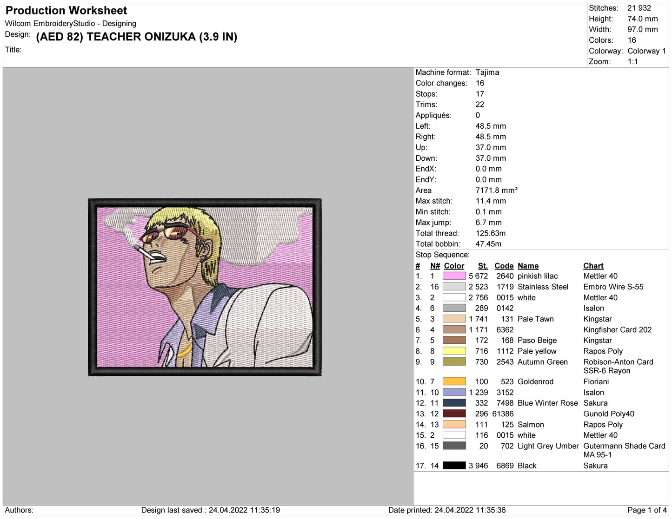This screenshot has height=519, width=672.
Task: Click the Pale Tawn color swatch
Action: [454, 319]
